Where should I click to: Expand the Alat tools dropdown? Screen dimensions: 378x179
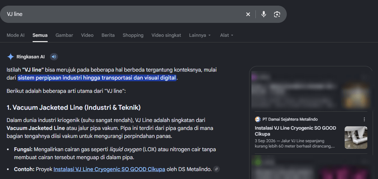226,35
